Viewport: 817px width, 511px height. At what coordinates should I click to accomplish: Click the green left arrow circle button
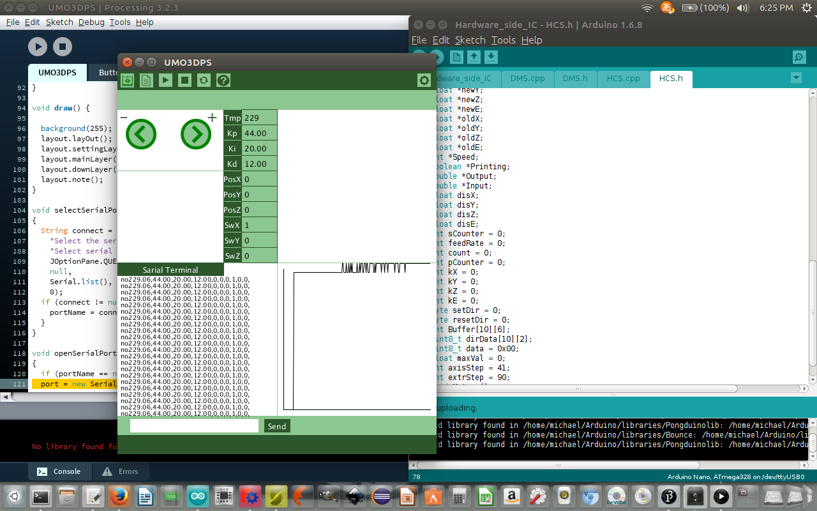click(x=141, y=134)
